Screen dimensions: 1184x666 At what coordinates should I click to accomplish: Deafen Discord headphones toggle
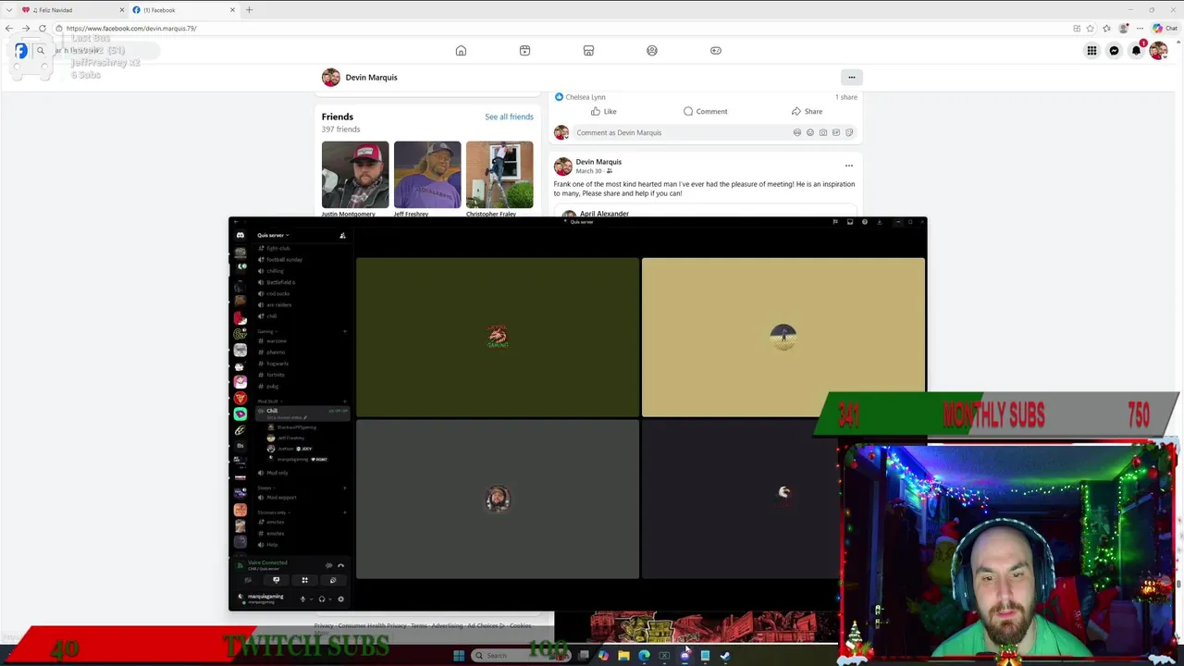[x=322, y=599]
